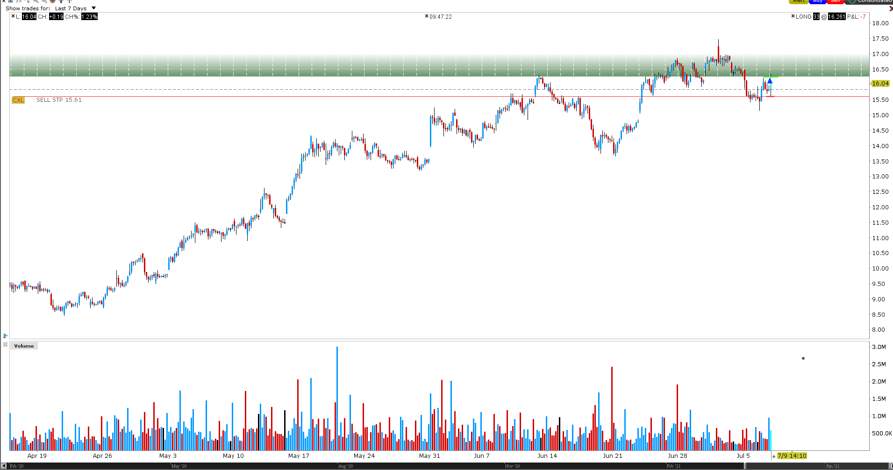Close the time display label
Screen dimensions: 893x470
pos(427,16)
